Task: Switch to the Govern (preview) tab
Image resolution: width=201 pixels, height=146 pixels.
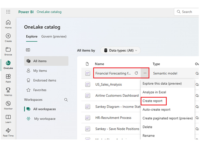Action: 54,37
